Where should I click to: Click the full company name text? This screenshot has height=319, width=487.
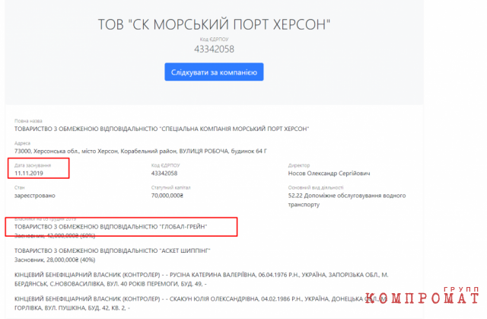pos(161,129)
